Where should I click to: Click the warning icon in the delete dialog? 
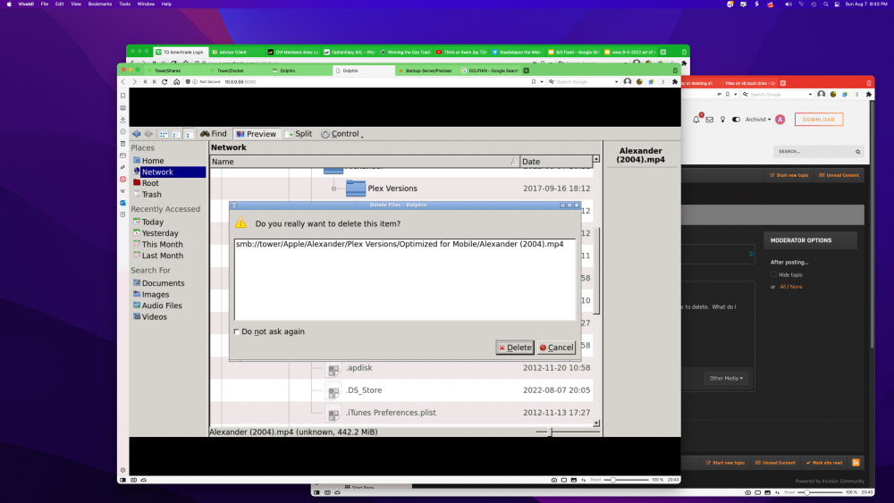pos(241,223)
